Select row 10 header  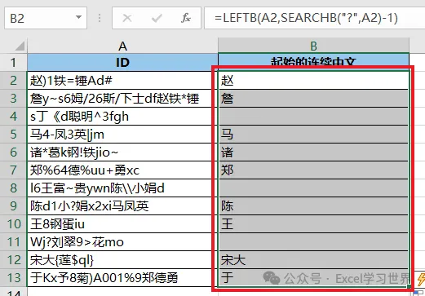(14, 224)
